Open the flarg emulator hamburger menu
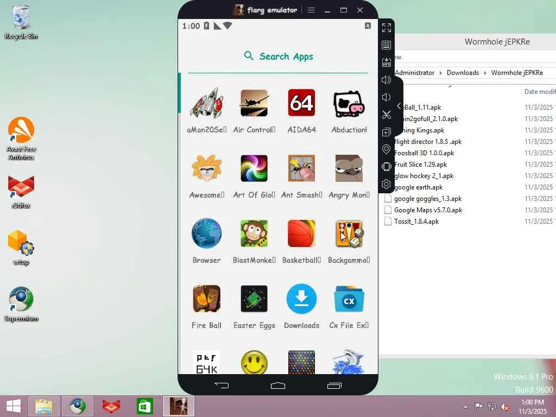Screen dimensions: 556x417 coord(311,10)
